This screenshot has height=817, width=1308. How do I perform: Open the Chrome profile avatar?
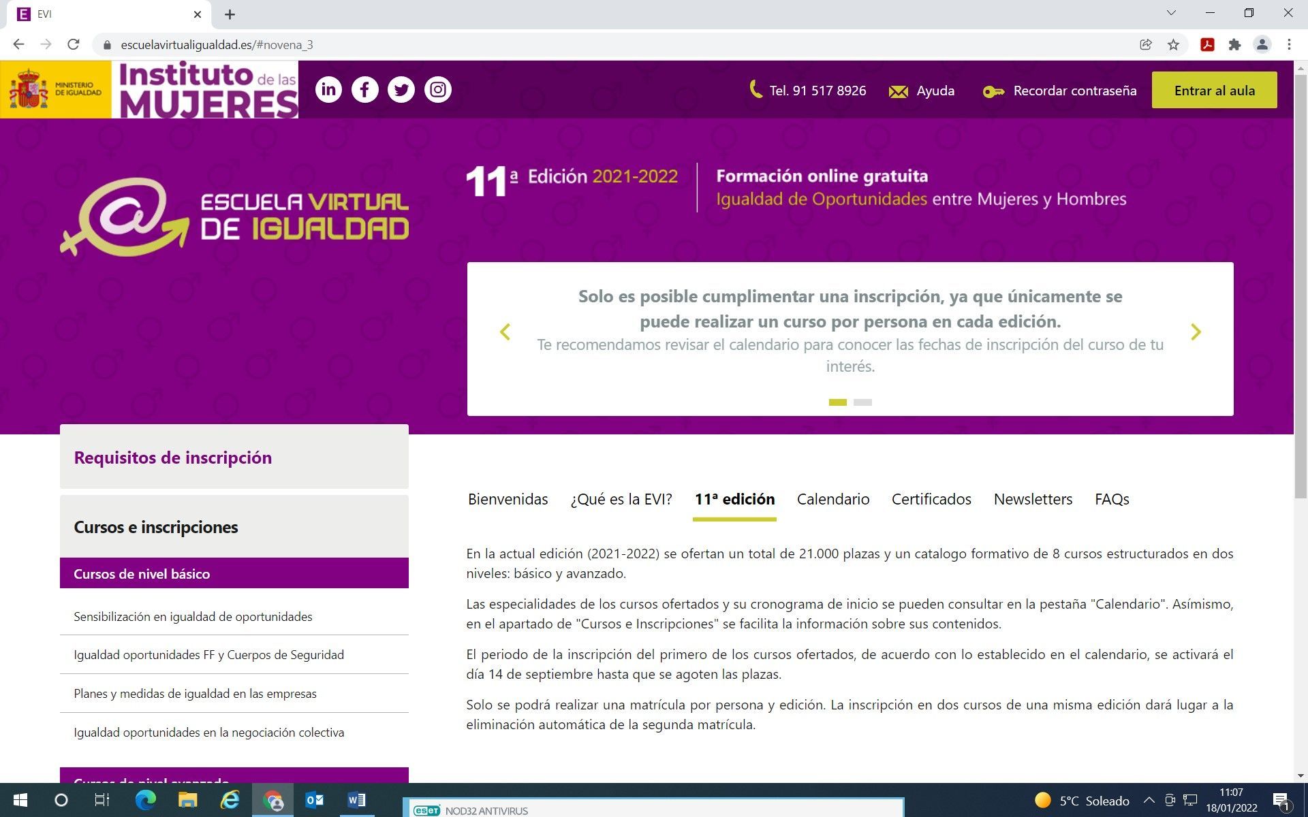click(x=1262, y=45)
